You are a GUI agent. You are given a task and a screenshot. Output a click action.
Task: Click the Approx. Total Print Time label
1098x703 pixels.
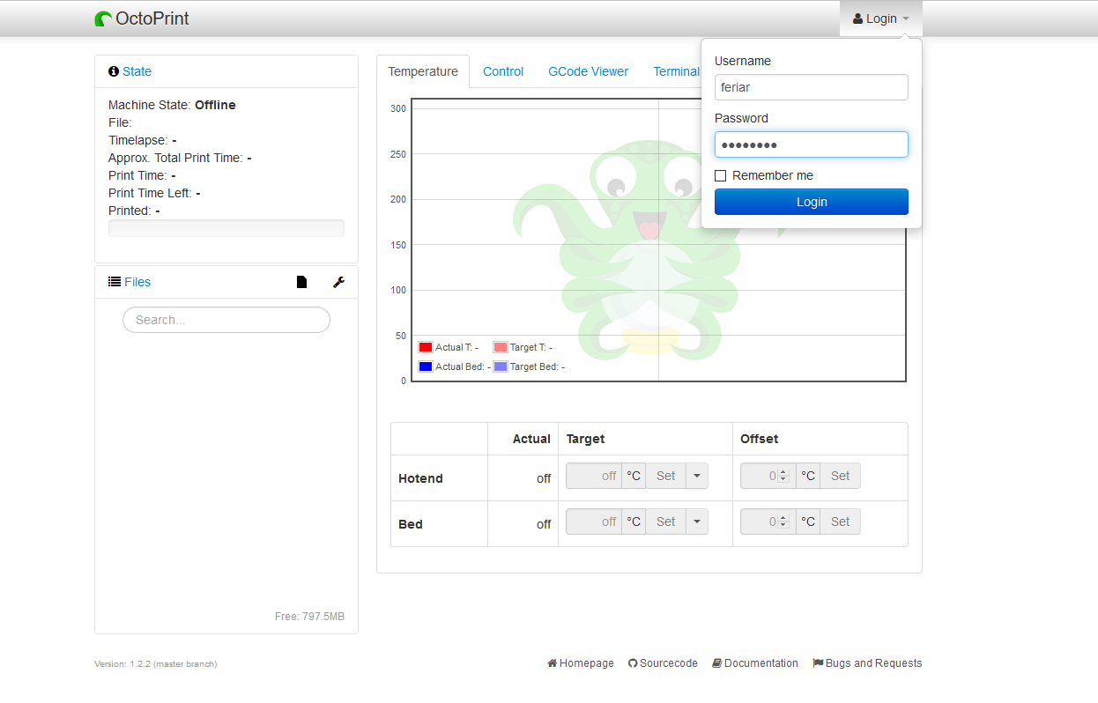[175, 158]
